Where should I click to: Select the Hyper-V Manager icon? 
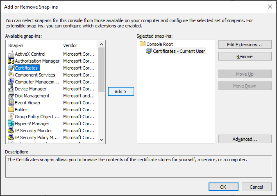(x=11, y=124)
